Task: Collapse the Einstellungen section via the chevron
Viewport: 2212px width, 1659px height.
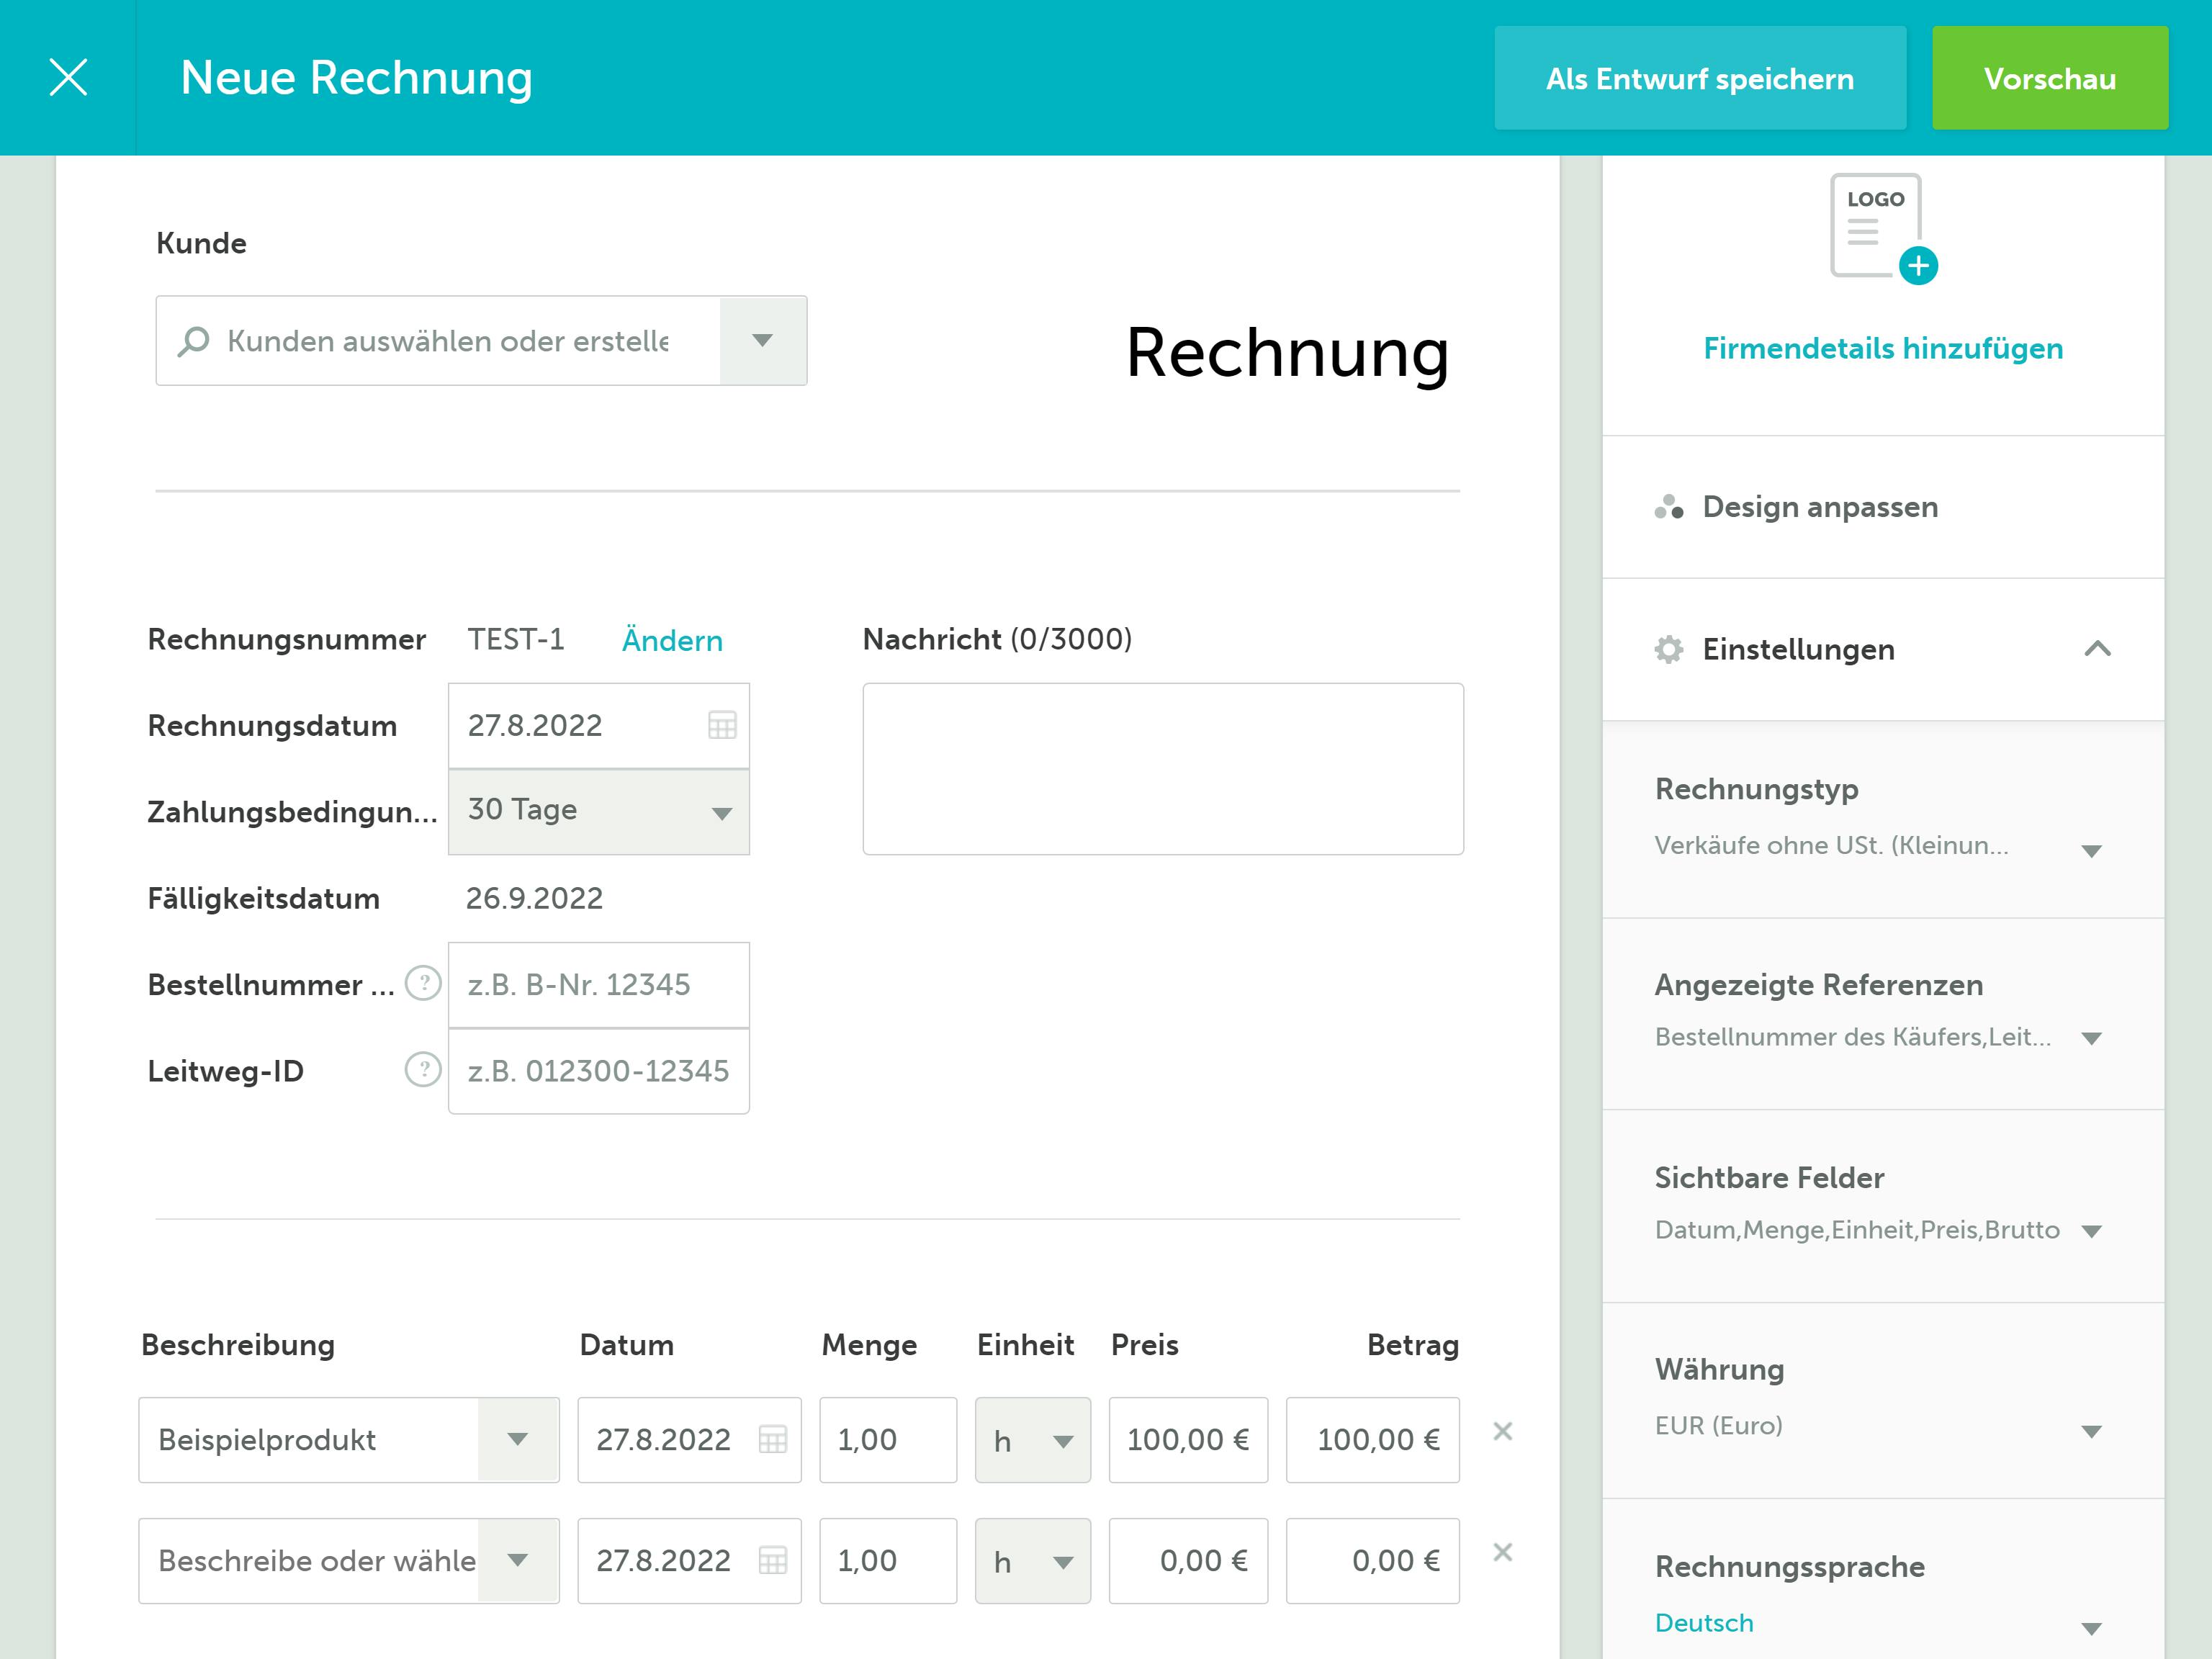Action: click(2100, 648)
